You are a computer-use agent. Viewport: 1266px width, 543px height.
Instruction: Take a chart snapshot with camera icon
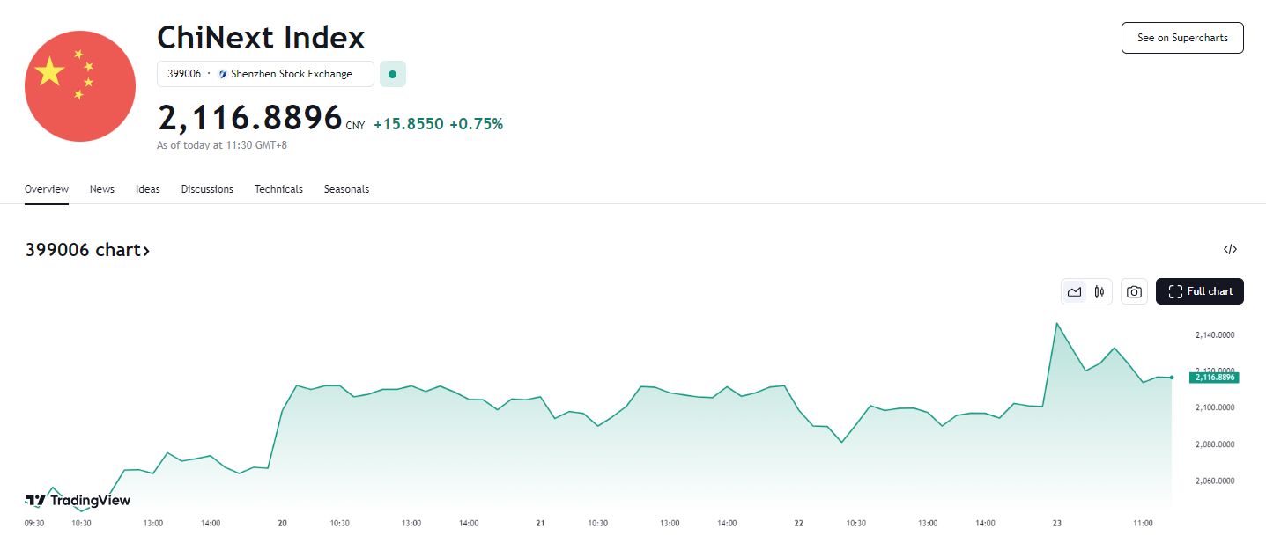pos(1134,292)
